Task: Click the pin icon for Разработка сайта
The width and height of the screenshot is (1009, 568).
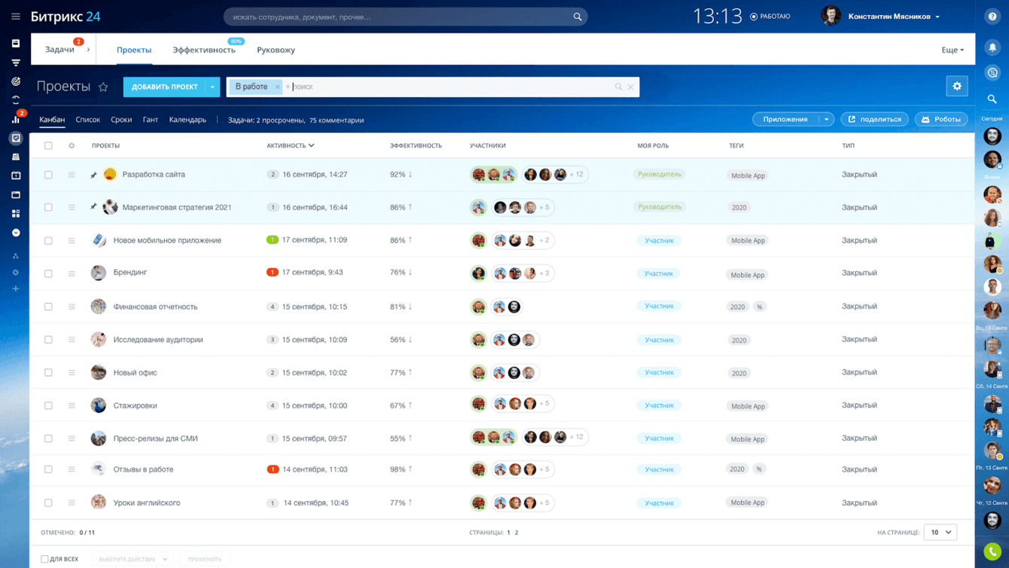Action: click(x=93, y=175)
